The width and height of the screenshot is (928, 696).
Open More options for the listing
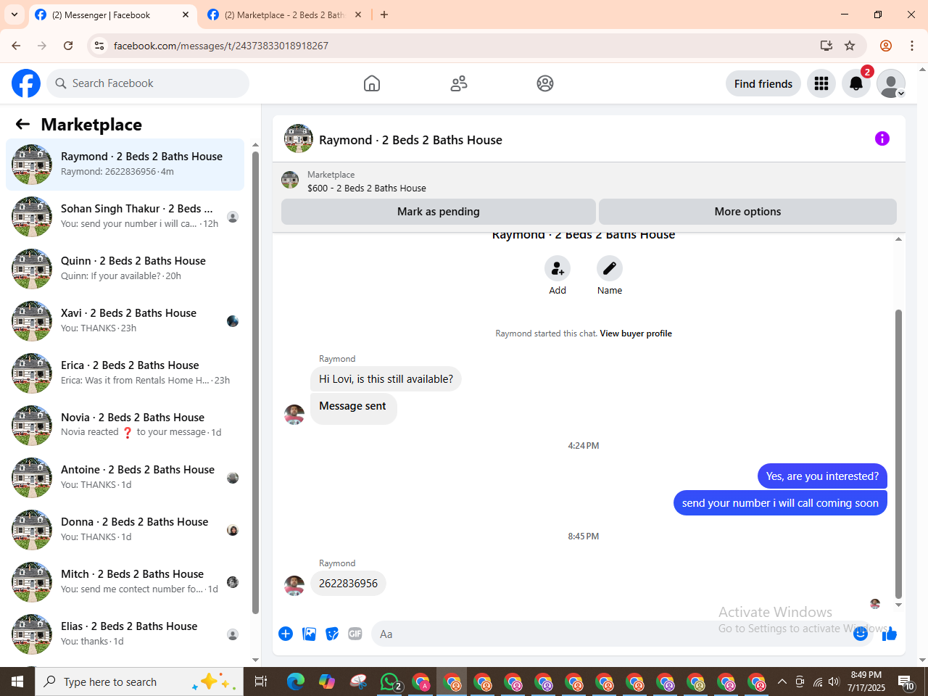coord(747,212)
